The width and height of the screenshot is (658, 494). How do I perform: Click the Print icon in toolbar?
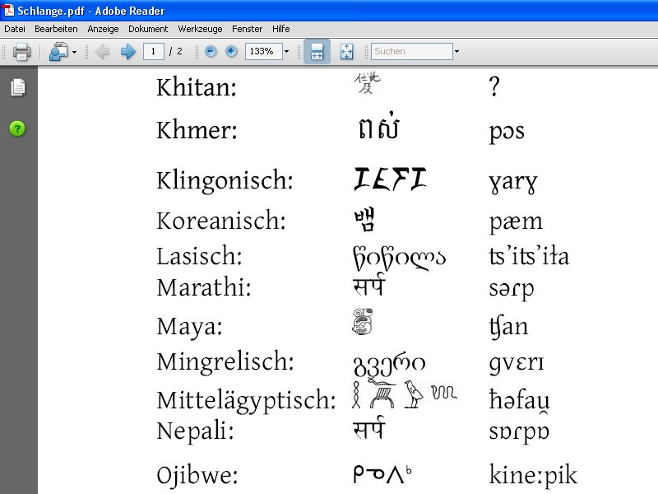pyautogui.click(x=21, y=52)
